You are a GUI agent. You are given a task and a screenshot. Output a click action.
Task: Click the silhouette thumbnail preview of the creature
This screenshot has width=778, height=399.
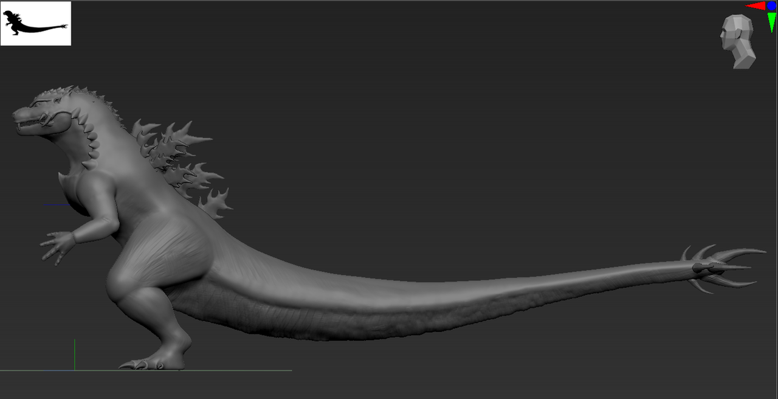coord(36,24)
